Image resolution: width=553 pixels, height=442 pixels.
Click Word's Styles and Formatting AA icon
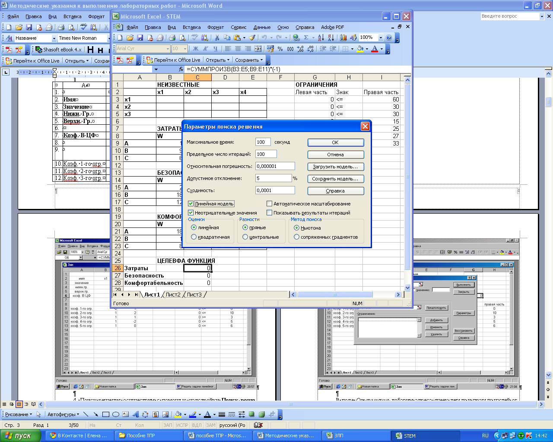tap(9, 38)
